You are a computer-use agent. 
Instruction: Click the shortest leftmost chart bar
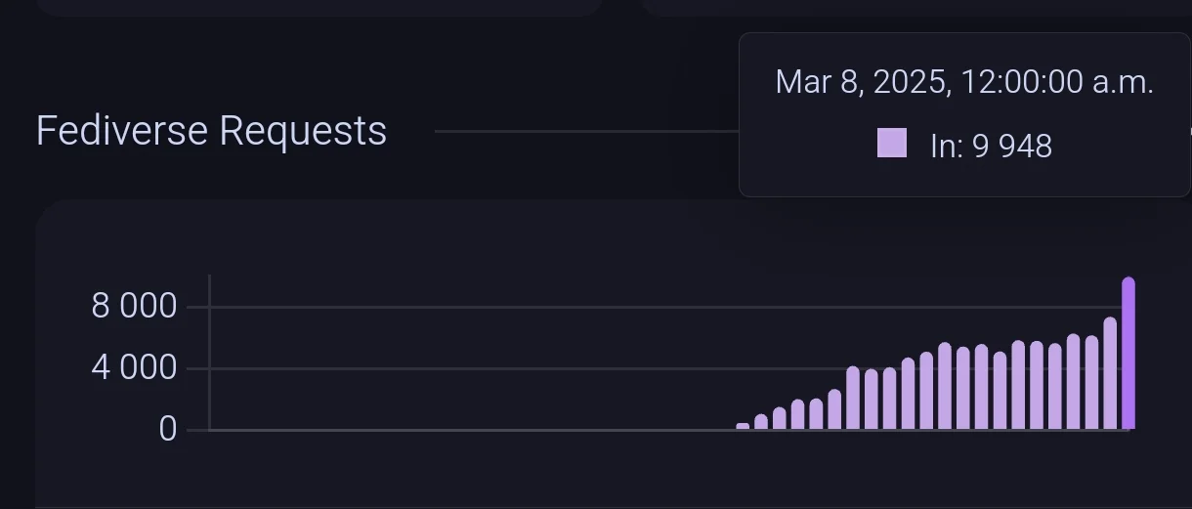point(743,426)
